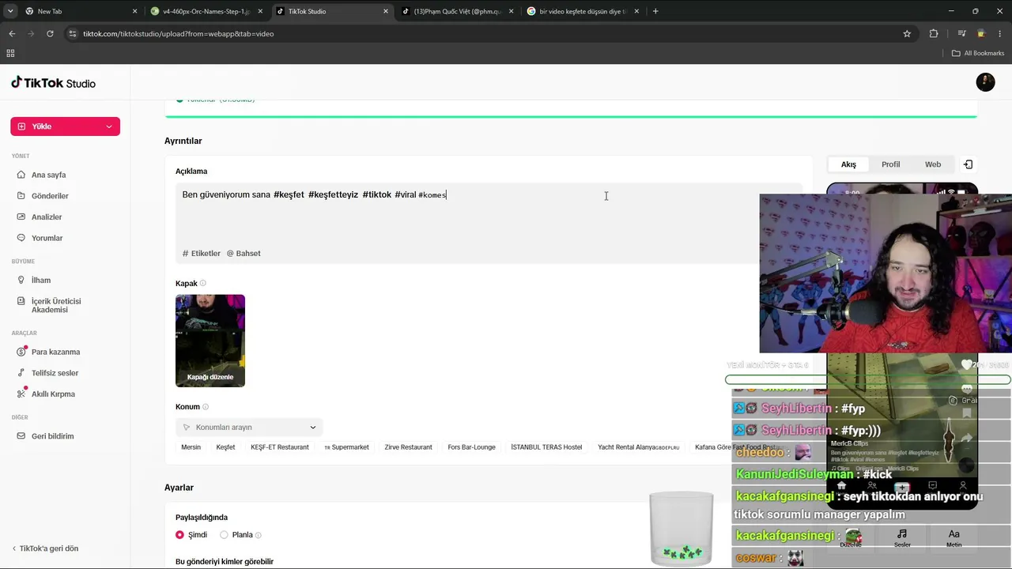The image size is (1012, 569).
Task: Click the #tiktok hashtag in the description
Action: (x=376, y=194)
